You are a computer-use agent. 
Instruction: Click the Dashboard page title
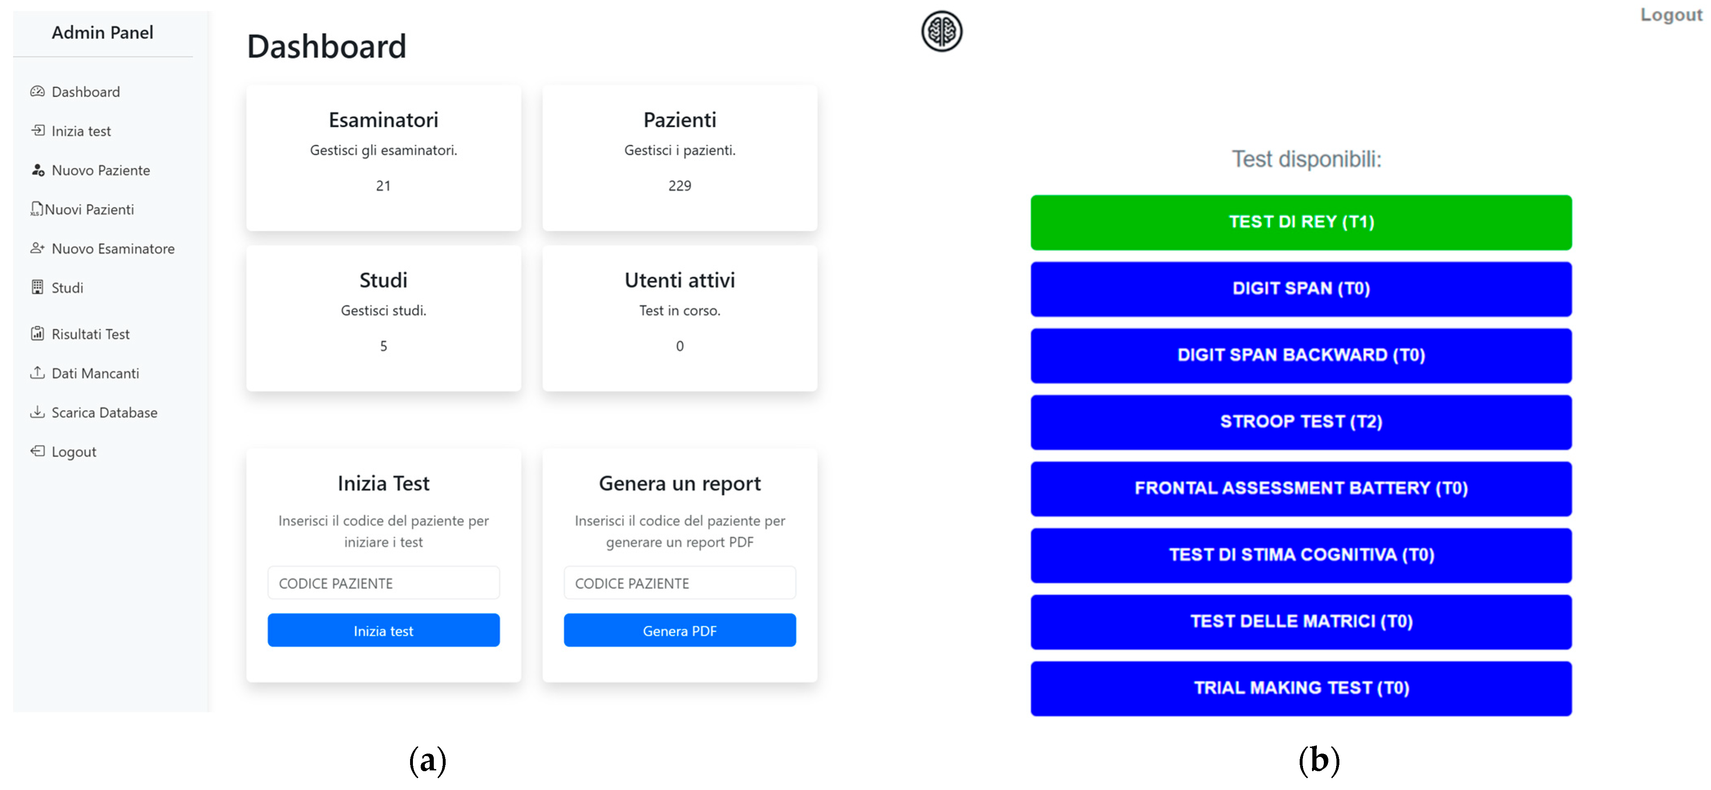click(x=326, y=46)
